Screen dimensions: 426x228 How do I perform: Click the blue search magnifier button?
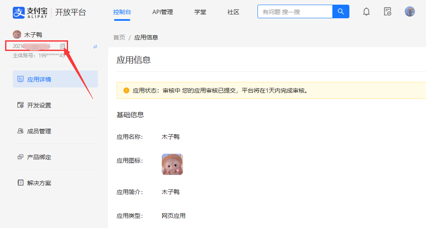pyautogui.click(x=340, y=12)
